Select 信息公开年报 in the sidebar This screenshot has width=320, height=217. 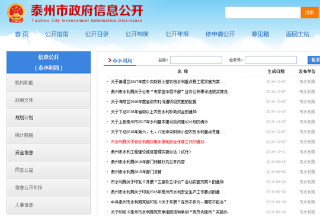click(x=49, y=187)
